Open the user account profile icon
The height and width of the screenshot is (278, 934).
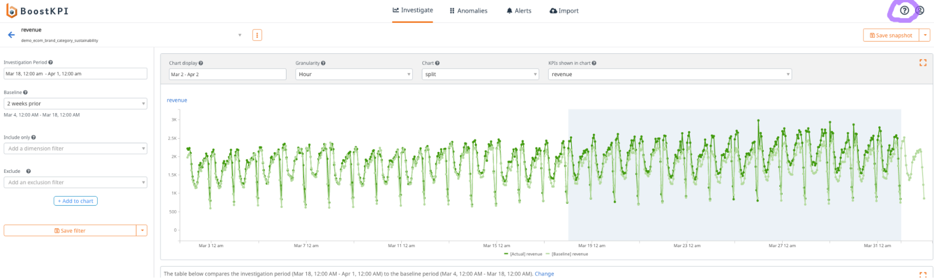click(920, 10)
